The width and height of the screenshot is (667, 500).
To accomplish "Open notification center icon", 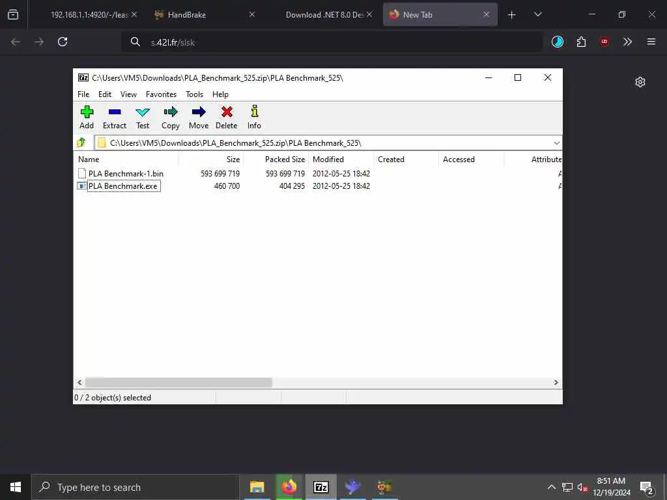I will click(x=646, y=488).
